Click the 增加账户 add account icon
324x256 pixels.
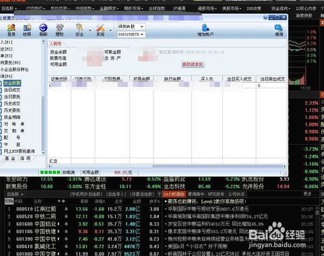click(x=205, y=30)
